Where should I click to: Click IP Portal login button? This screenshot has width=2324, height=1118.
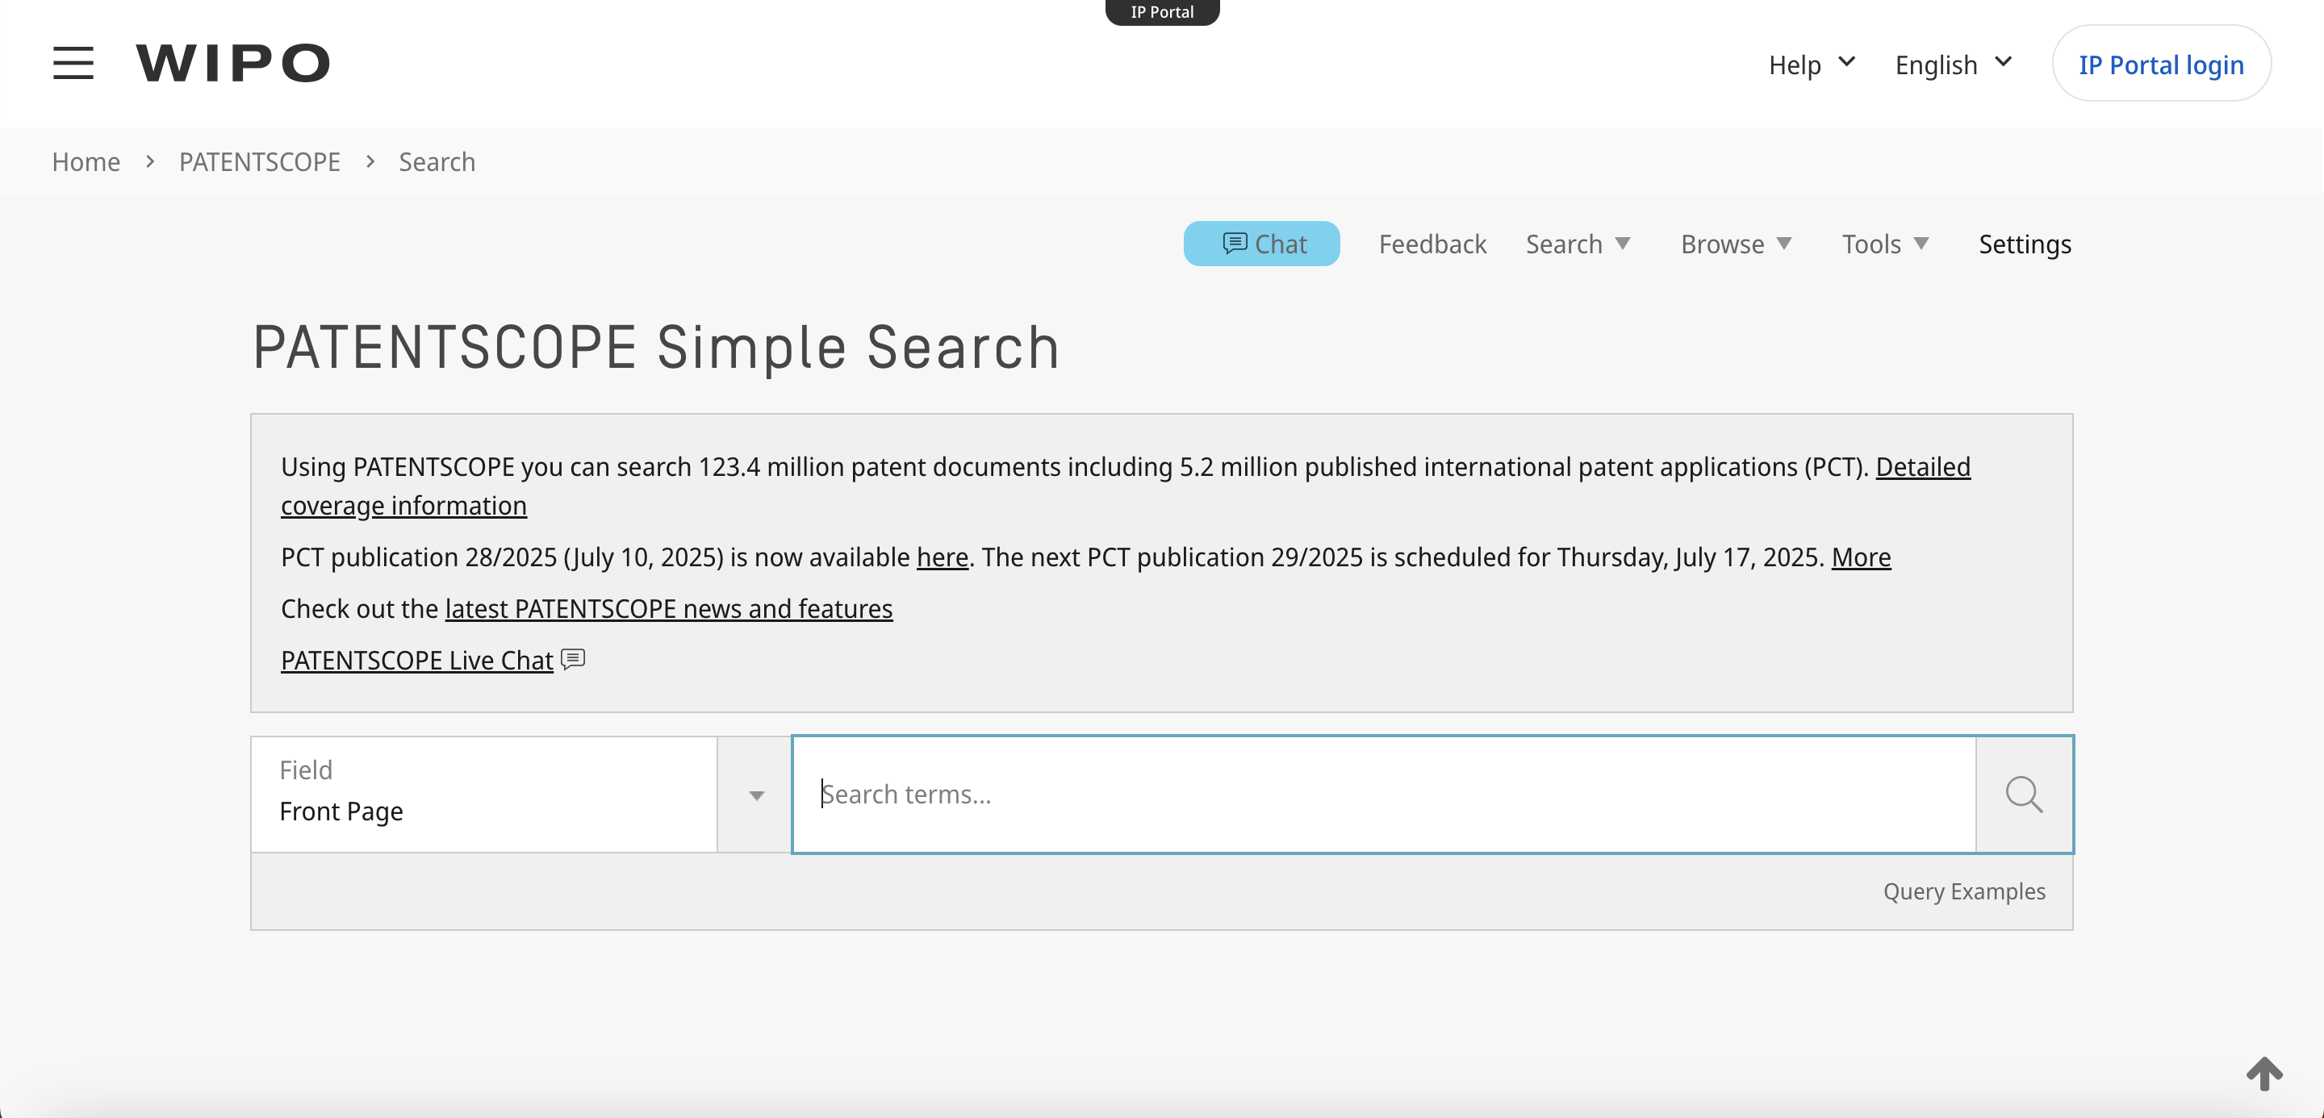click(2161, 65)
